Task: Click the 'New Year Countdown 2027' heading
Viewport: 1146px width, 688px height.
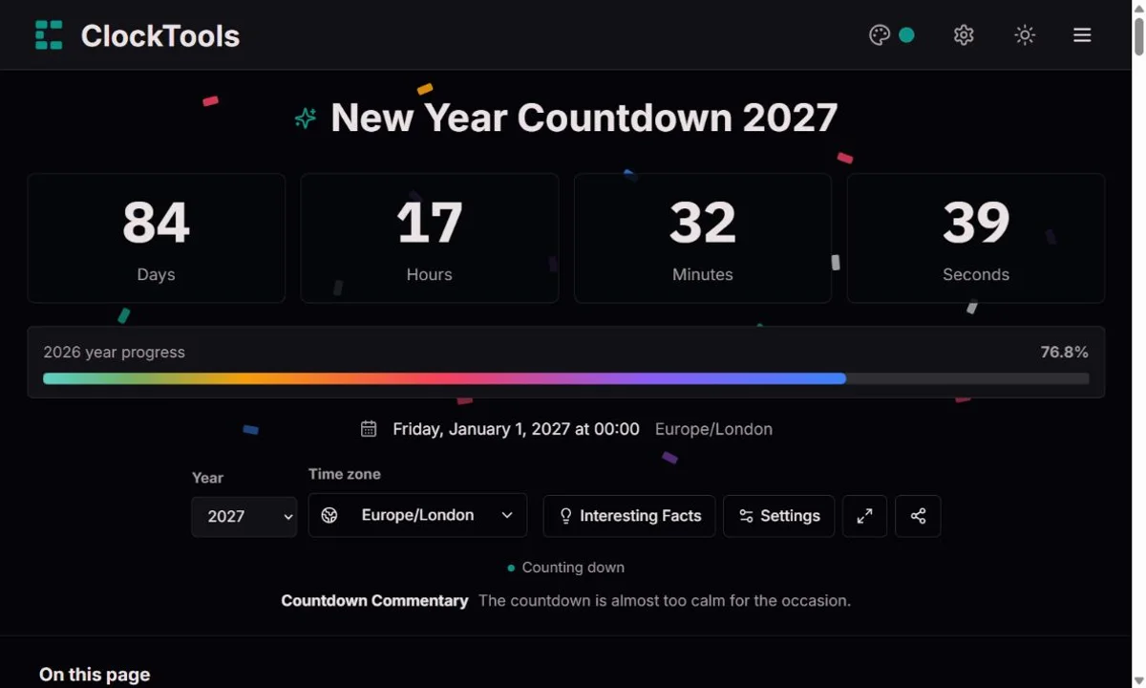Action: [584, 118]
